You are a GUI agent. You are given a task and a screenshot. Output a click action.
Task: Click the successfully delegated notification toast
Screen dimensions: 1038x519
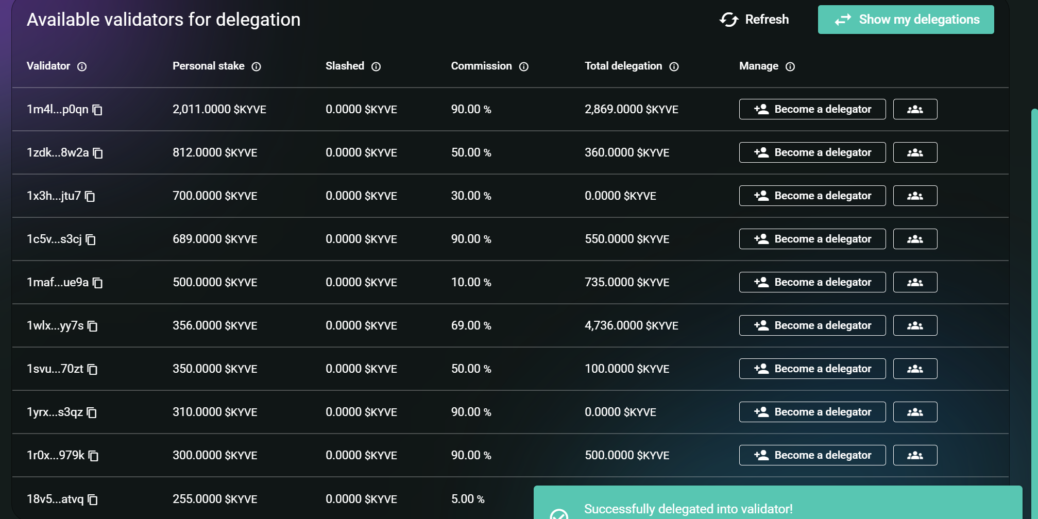point(777,505)
